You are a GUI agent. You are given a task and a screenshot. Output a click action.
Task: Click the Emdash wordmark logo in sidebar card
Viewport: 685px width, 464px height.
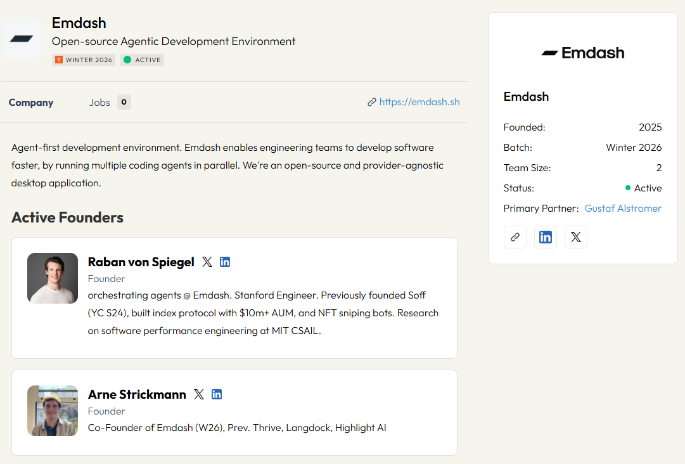pos(583,53)
